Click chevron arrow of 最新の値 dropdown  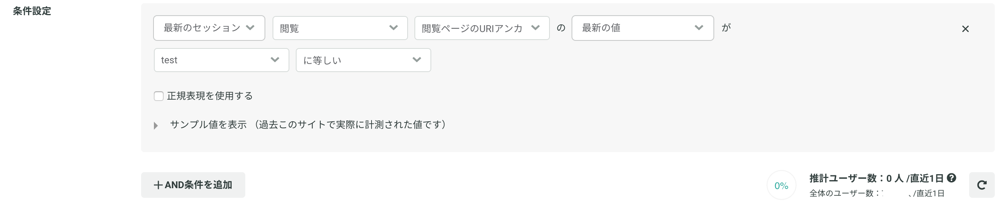699,28
